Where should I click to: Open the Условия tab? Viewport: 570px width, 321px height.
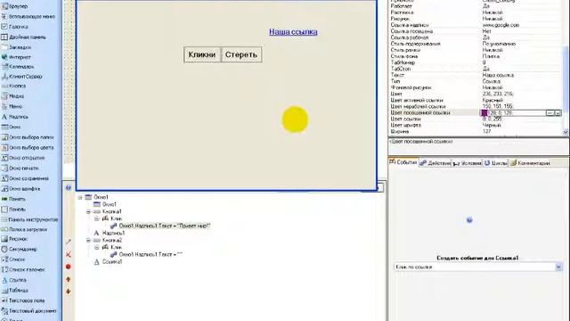tap(467, 163)
